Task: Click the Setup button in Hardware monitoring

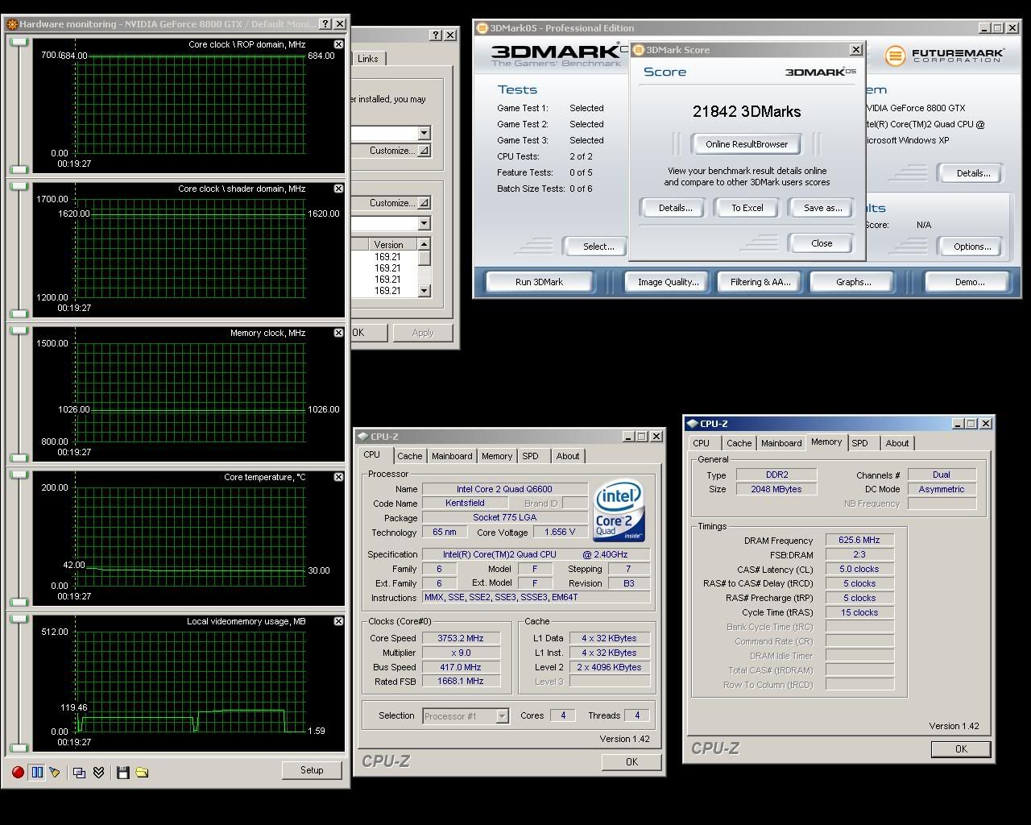Action: coord(312,770)
